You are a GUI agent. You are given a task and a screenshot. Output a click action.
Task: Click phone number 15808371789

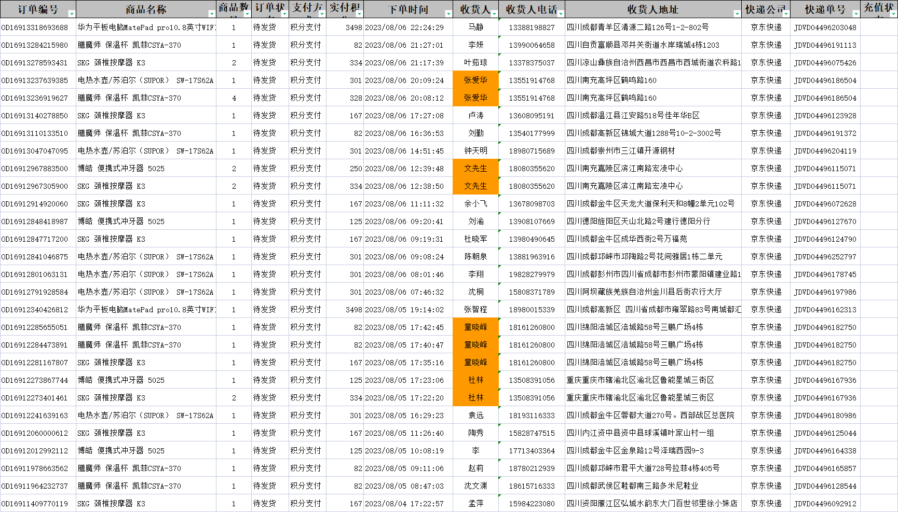[532, 292]
